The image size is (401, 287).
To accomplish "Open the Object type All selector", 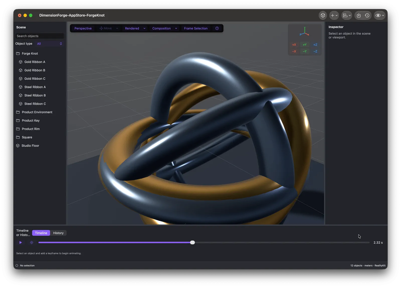I will pyautogui.click(x=49, y=44).
